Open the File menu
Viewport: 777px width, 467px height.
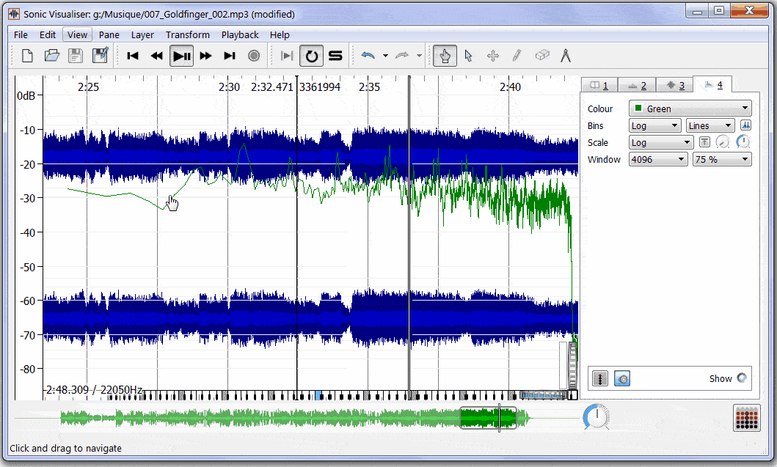[21, 34]
